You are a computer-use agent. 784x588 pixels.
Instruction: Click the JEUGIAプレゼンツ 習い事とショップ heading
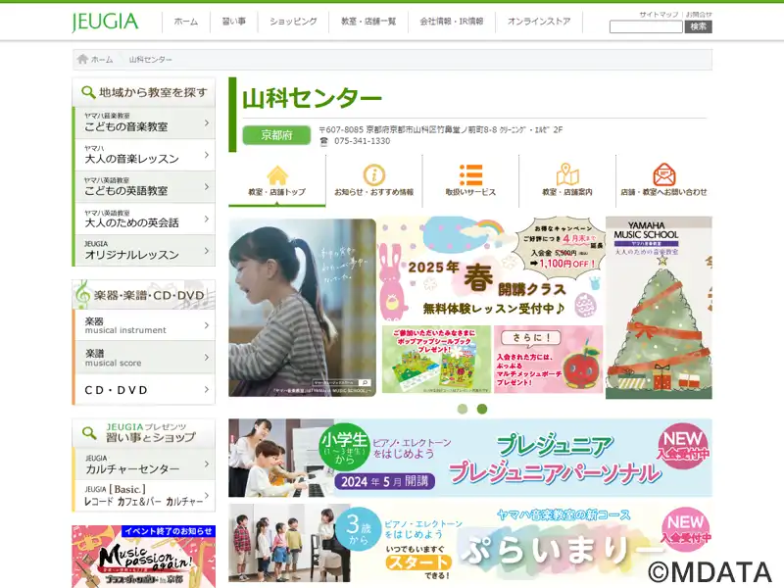tap(151, 433)
